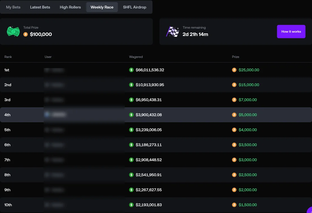The image size is (312, 213).
Task: Click the Bitcoin icon beside $100,000
Action: pyautogui.click(x=26, y=34)
